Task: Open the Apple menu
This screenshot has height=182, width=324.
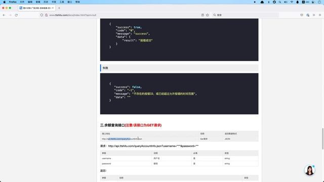Action: point(5,2)
